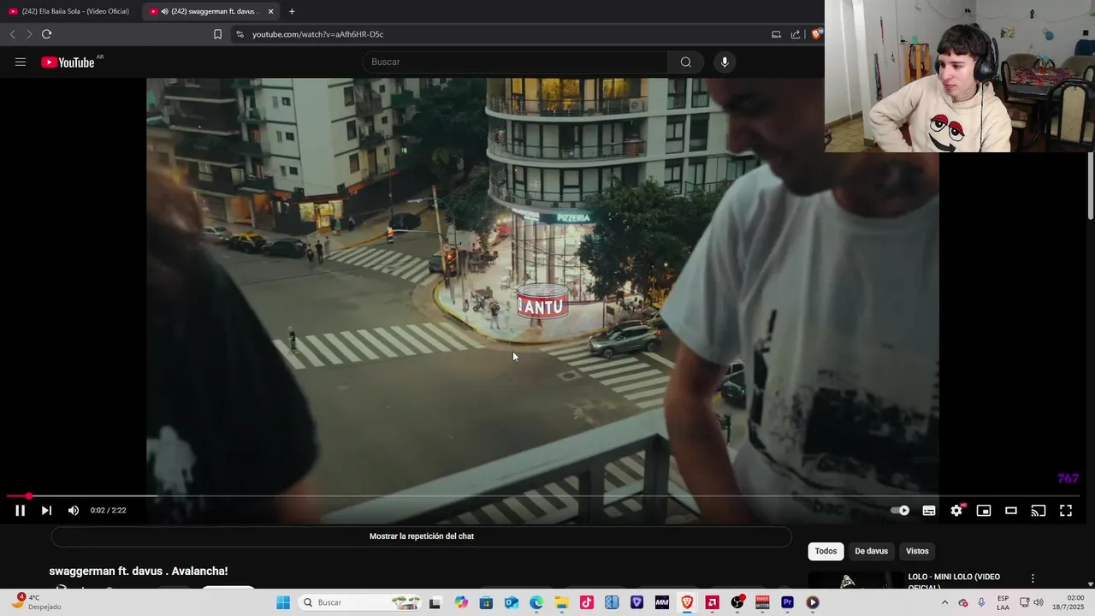Viewport: 1095px width, 616px height.
Task: Open the YouTube hamburger guide menu
Action: coord(21,62)
